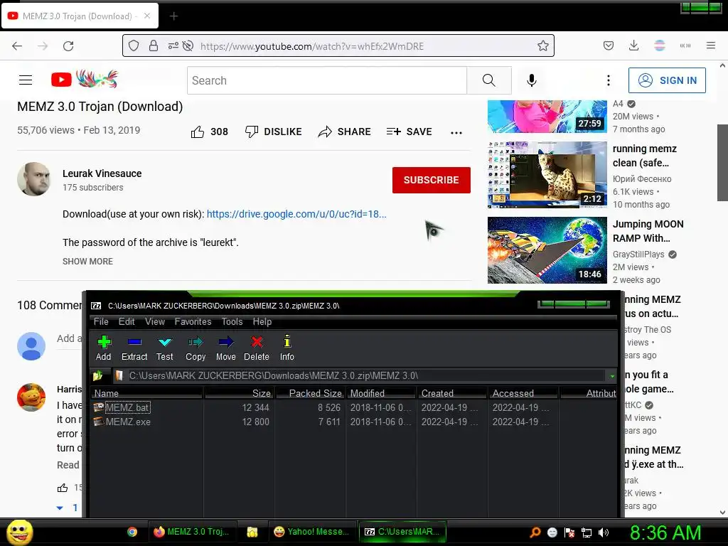Open the Google Drive download link
Image resolution: width=728 pixels, height=546 pixels.
(x=296, y=214)
